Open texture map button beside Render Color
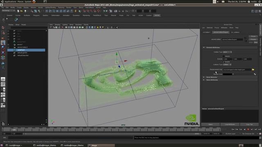The height and width of the screenshot is (147, 262). coord(255,74)
